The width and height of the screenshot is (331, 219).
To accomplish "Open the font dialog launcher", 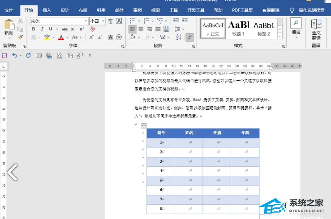I will pyautogui.click(x=123, y=46).
